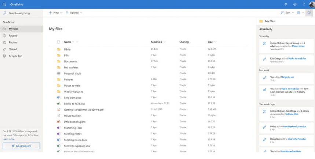The width and height of the screenshot is (315, 159).
Task: Select the Personal Vault icon
Action: [x=59, y=73]
